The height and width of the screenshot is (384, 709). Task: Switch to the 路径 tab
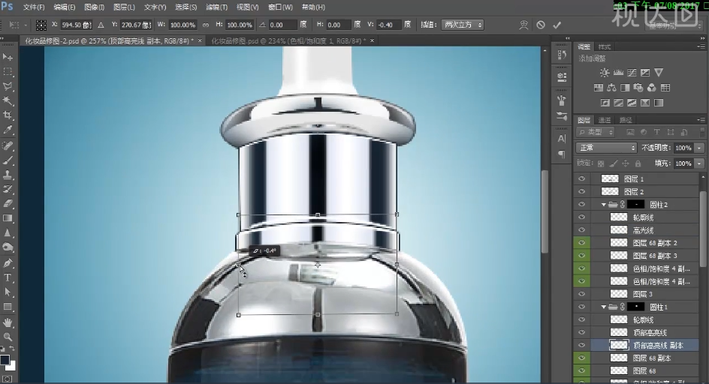[x=626, y=120]
